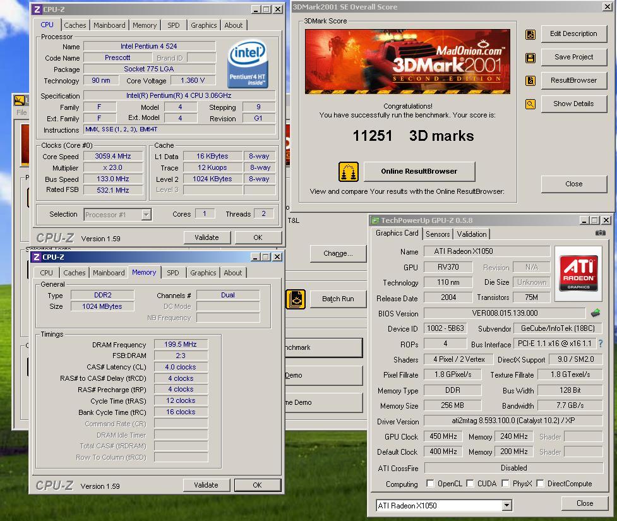This screenshot has height=521, width=617.
Task: Open About tab in top CPU-Z window
Action: (x=233, y=25)
